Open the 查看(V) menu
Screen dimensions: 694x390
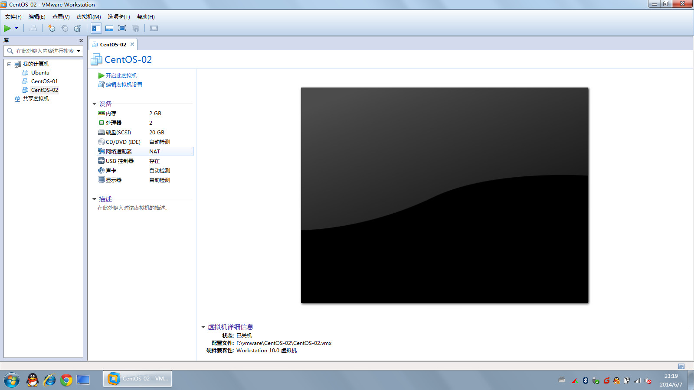coord(61,17)
